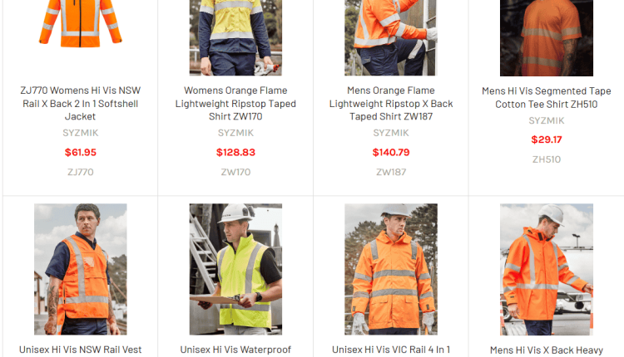The image size is (624, 357).
Task: Open Unisex Hi Vis Waterproof vest photo
Action: point(235,269)
